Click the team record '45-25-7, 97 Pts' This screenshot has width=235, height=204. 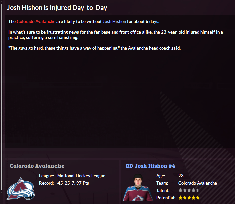73,183
